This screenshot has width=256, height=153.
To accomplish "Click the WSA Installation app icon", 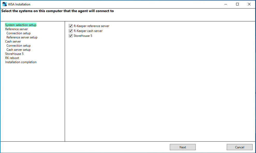I will 5,4.
